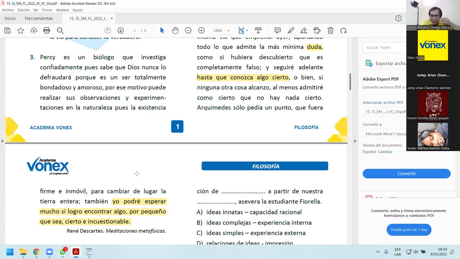Select the 15. SI_SM...I_VC_S4.pdf file entry
Image resolution: width=460 pixels, height=259 pixels.
click(385, 112)
